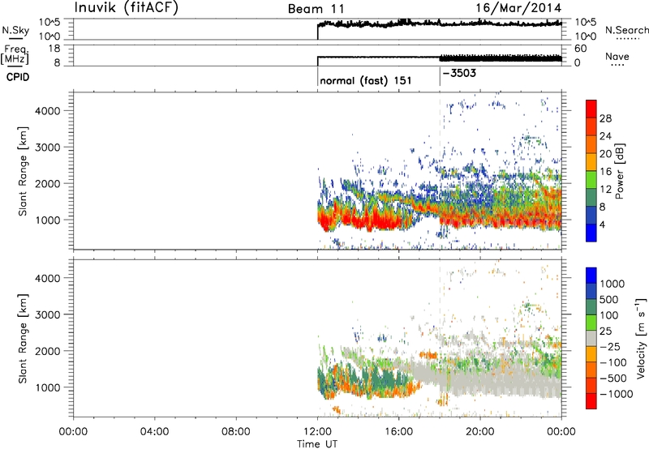The width and height of the screenshot is (649, 449).
Task: Click the '08:00' time axis label
Action: 236,432
